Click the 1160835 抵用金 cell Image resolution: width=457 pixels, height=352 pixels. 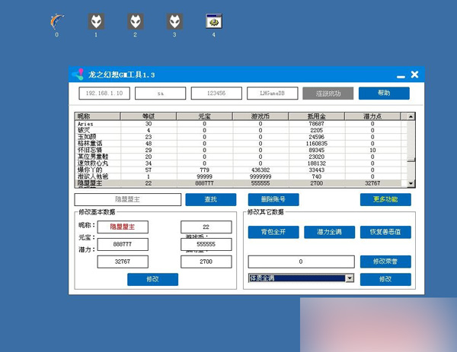pyautogui.click(x=317, y=144)
